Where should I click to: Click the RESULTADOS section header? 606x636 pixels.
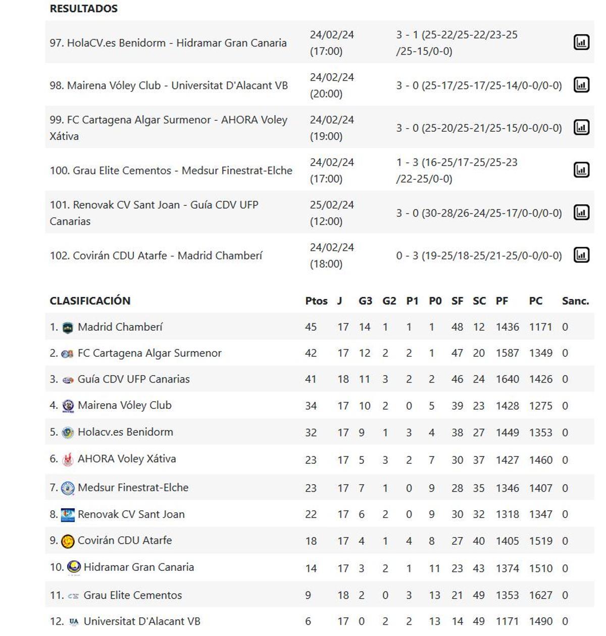click(83, 8)
